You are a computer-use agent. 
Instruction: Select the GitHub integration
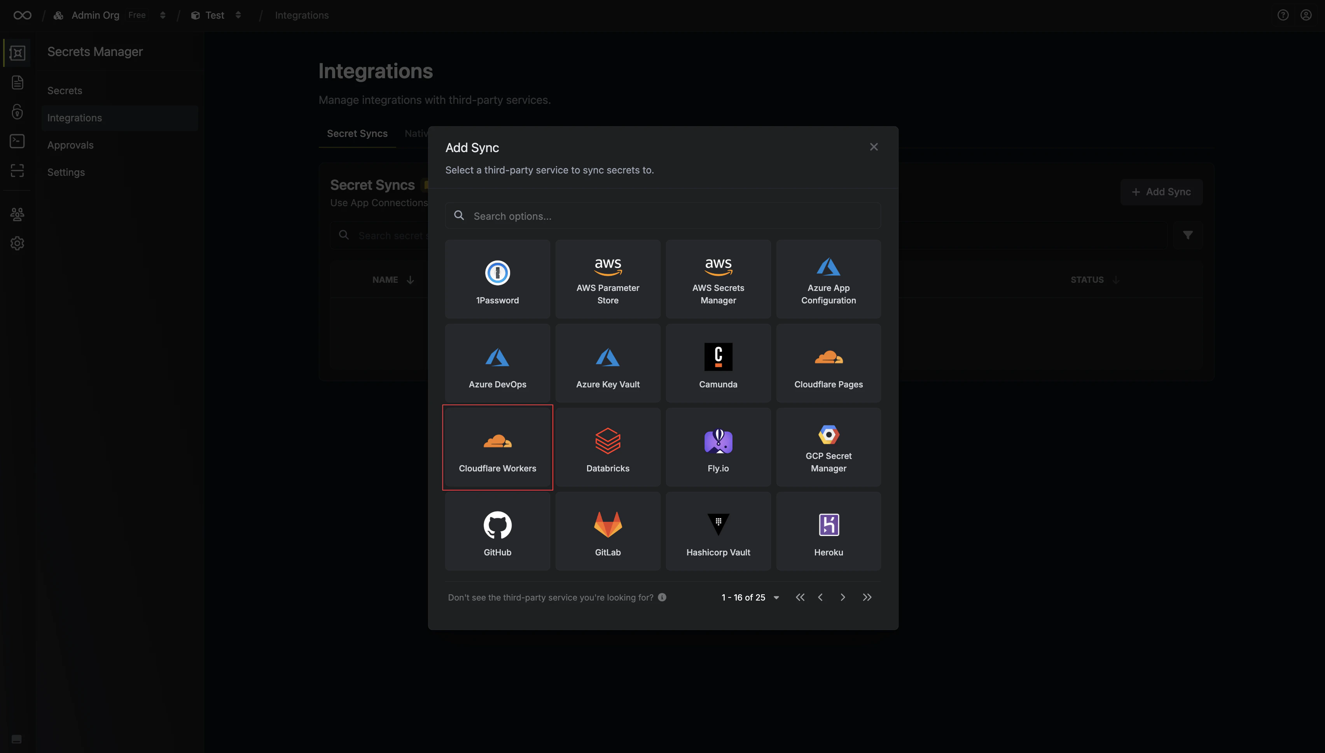click(x=497, y=531)
